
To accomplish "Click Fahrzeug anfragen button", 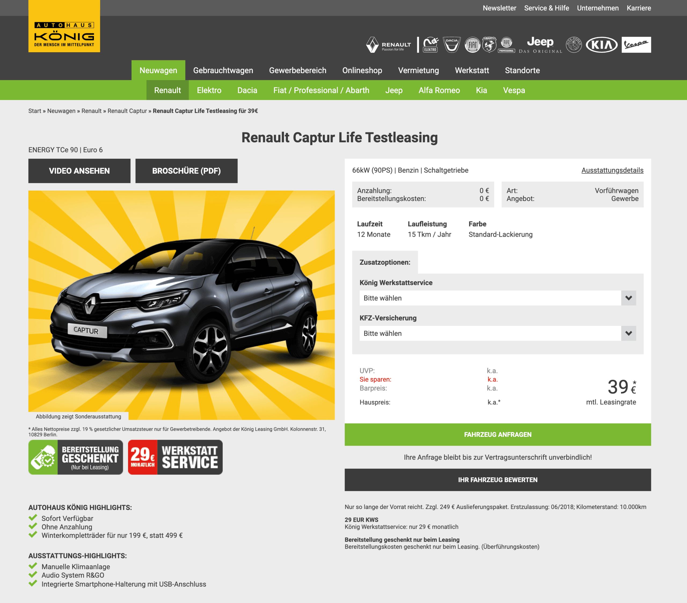I will point(498,434).
